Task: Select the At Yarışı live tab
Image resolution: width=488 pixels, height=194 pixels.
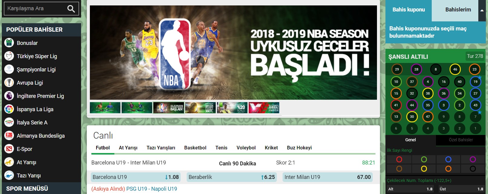Action: (x=128, y=148)
